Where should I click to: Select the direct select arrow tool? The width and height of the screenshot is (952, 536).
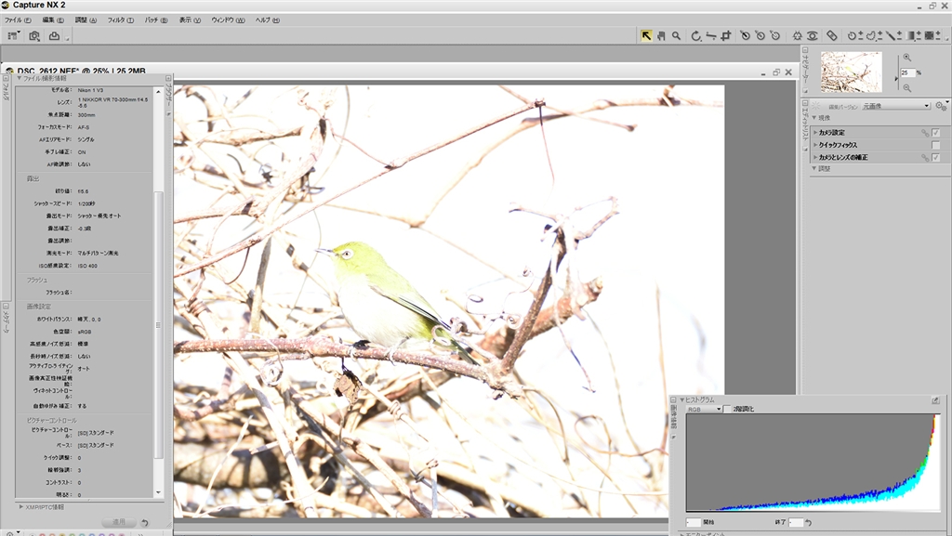click(x=646, y=36)
